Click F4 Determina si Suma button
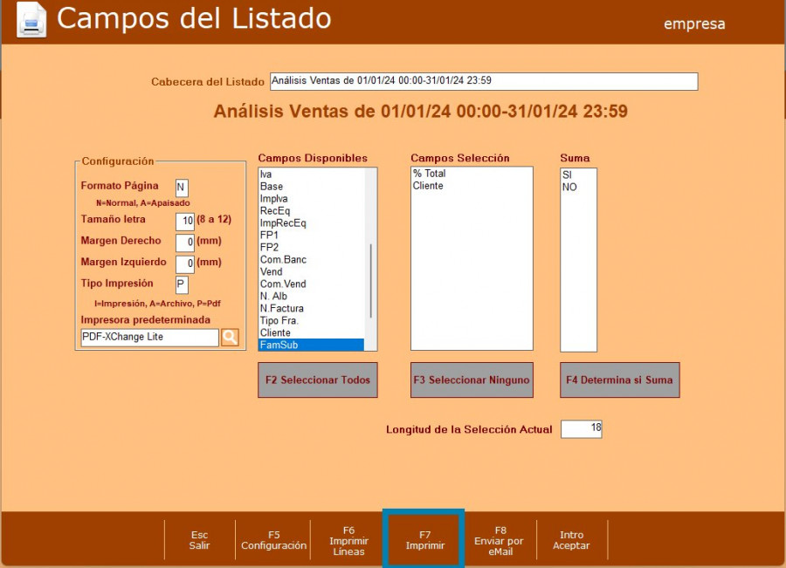The width and height of the screenshot is (786, 568). pyautogui.click(x=619, y=380)
